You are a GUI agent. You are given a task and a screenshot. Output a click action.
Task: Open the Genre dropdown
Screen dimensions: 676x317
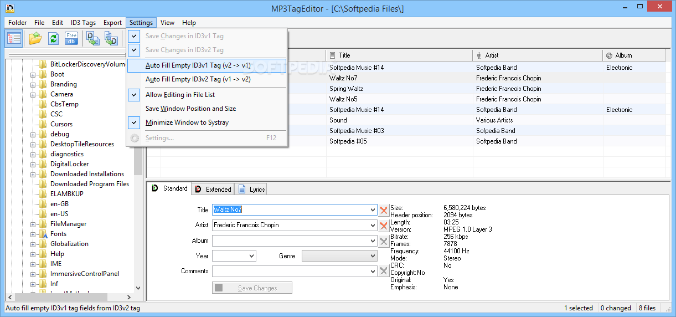pyautogui.click(x=373, y=256)
